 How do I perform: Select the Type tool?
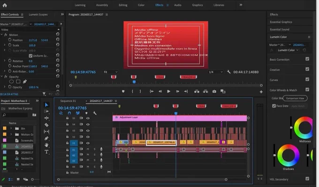click(46, 152)
